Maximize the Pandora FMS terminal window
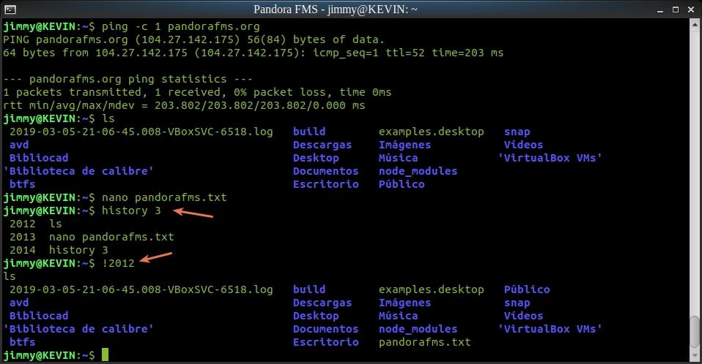Viewport: 702px width, 364px height. (676, 10)
